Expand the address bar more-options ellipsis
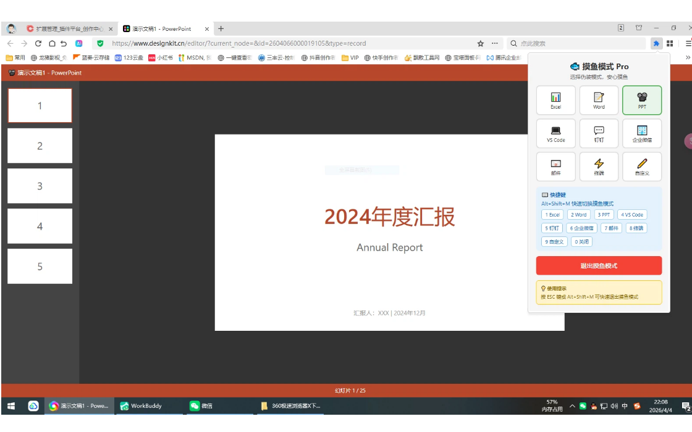The height and width of the screenshot is (432, 692). coord(494,43)
